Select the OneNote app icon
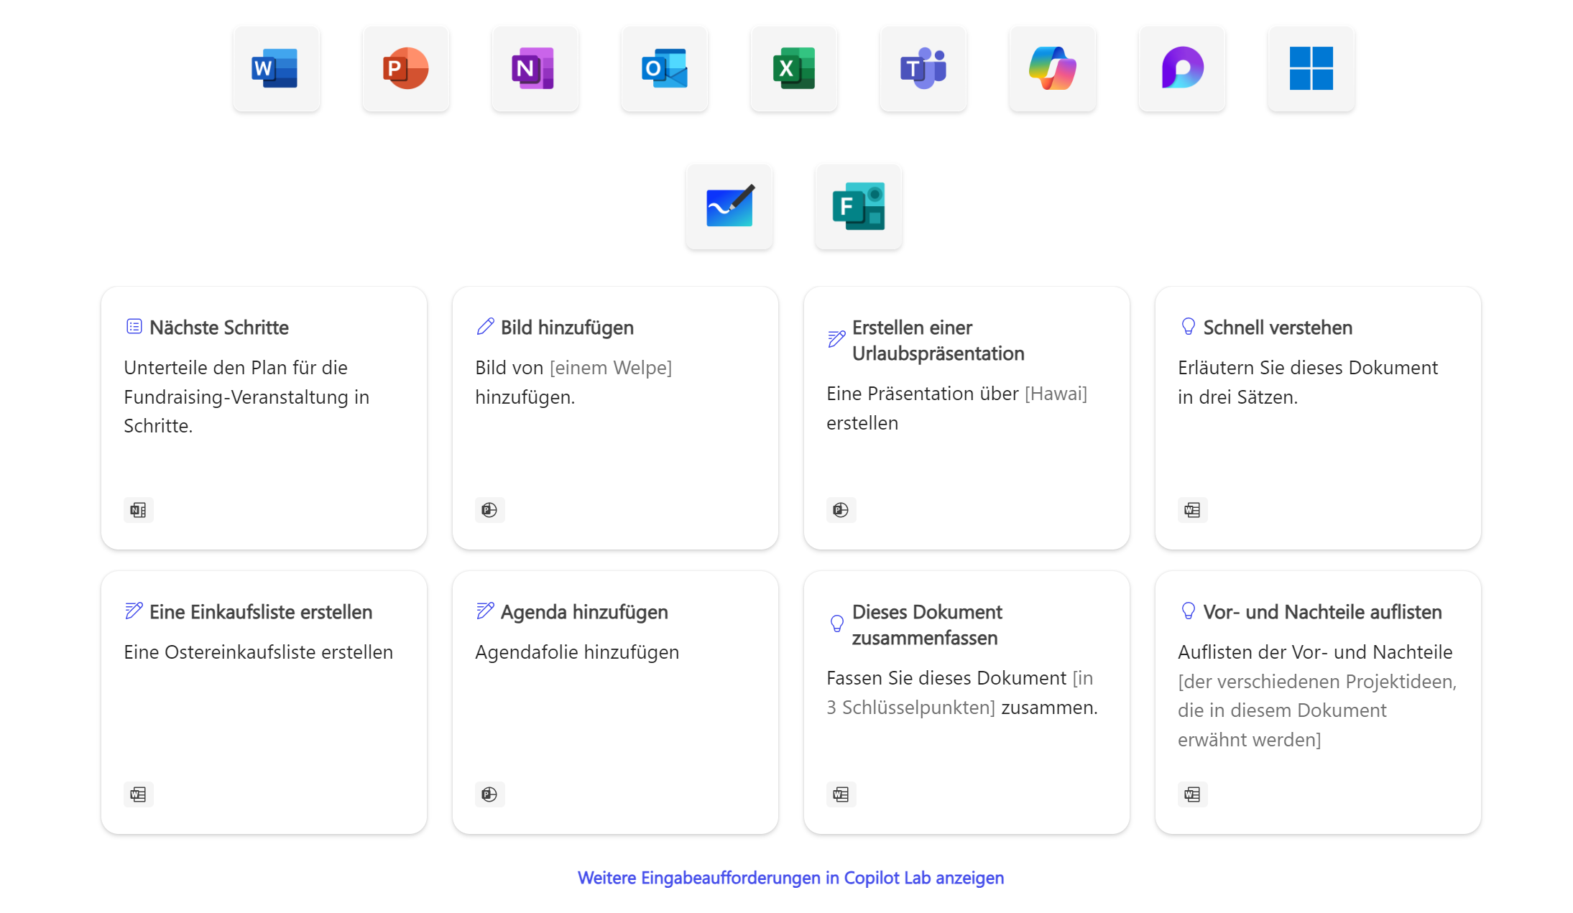The height and width of the screenshot is (913, 1573). click(535, 69)
